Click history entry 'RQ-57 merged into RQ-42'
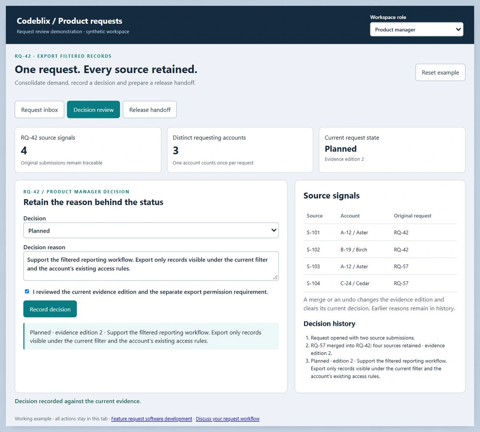This screenshot has height=432, width=480. coord(378,349)
